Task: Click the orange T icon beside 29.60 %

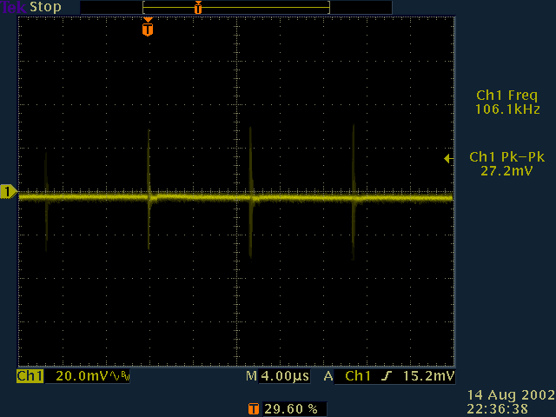Action: coord(253,407)
